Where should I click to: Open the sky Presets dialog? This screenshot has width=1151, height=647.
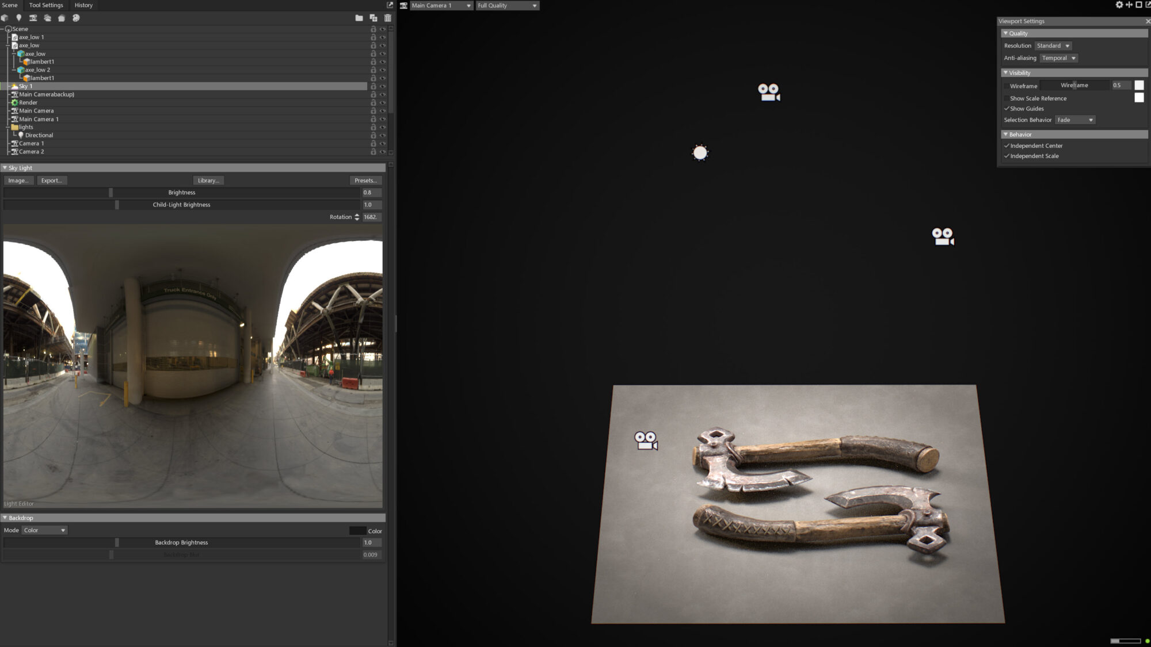pyautogui.click(x=365, y=180)
